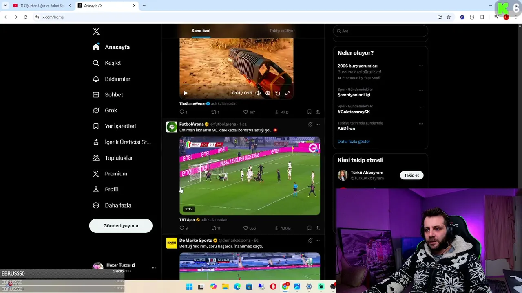Click the Ara search field
Viewport: 522px width, 293px height.
380,31
